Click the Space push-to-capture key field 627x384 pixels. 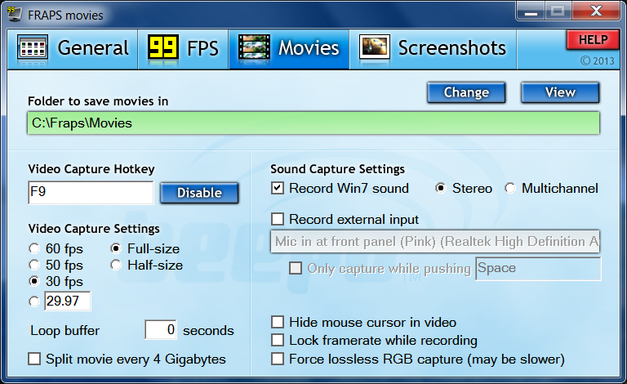click(538, 269)
